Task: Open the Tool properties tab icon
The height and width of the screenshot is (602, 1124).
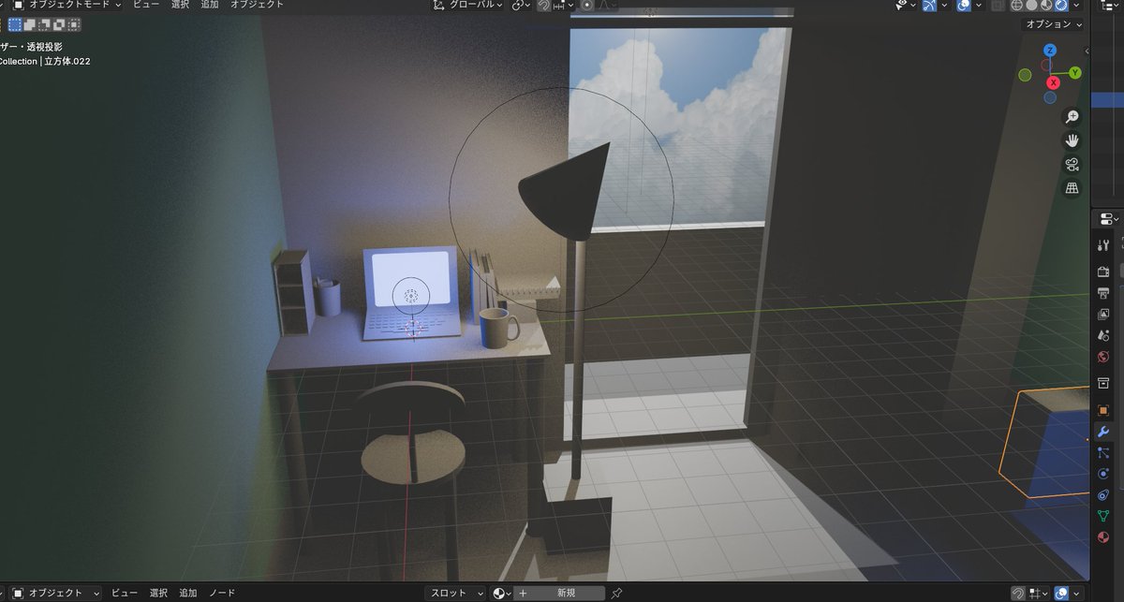Action: pyautogui.click(x=1102, y=245)
